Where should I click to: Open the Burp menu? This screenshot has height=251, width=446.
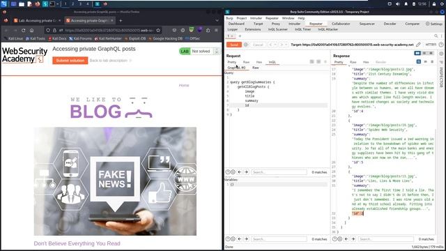tap(229, 18)
